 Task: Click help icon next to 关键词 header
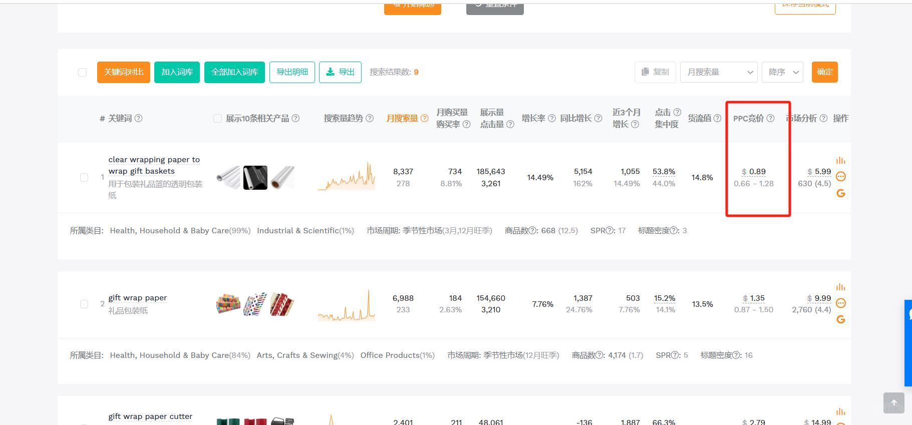pyautogui.click(x=139, y=119)
